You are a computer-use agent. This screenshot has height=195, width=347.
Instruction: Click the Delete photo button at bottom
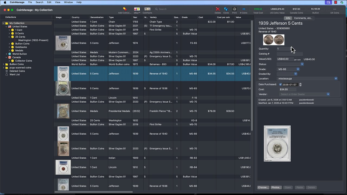click(x=311, y=187)
